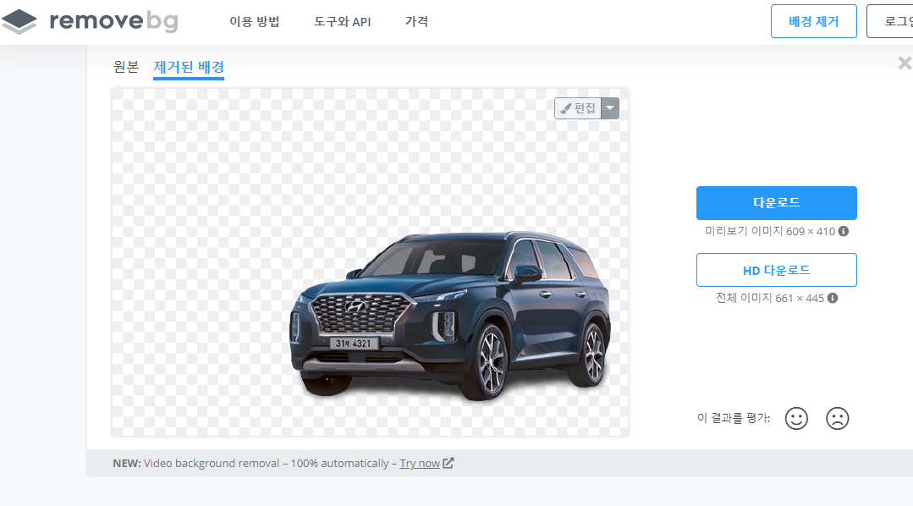Click the car preview image
The image size is (913, 506).
tap(371, 262)
